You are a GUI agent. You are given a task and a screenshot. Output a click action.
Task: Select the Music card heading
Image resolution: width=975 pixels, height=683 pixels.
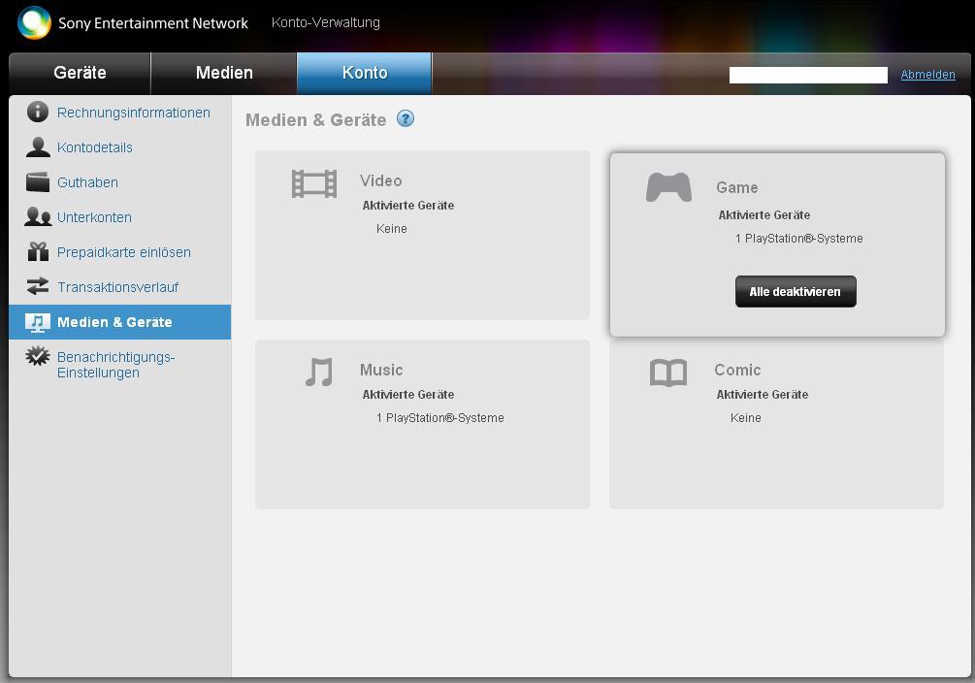click(381, 370)
